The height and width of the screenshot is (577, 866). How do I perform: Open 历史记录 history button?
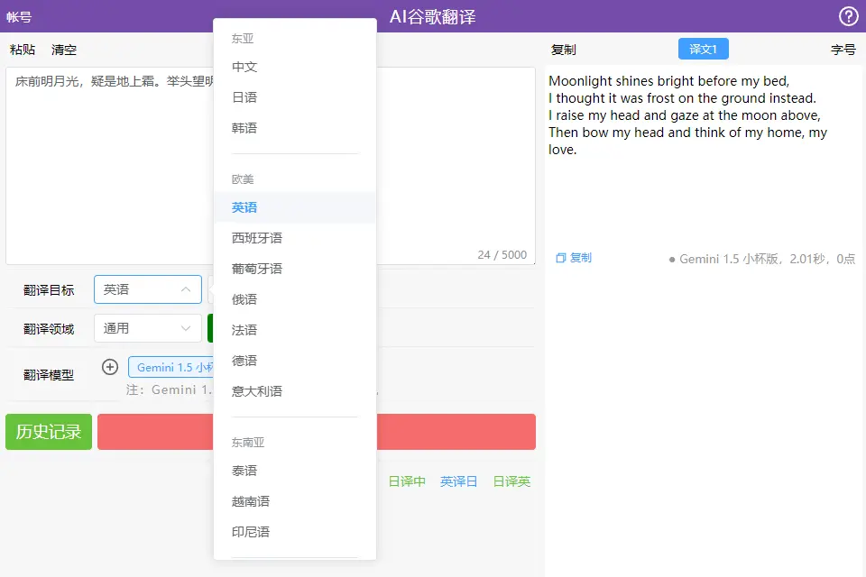click(x=49, y=432)
